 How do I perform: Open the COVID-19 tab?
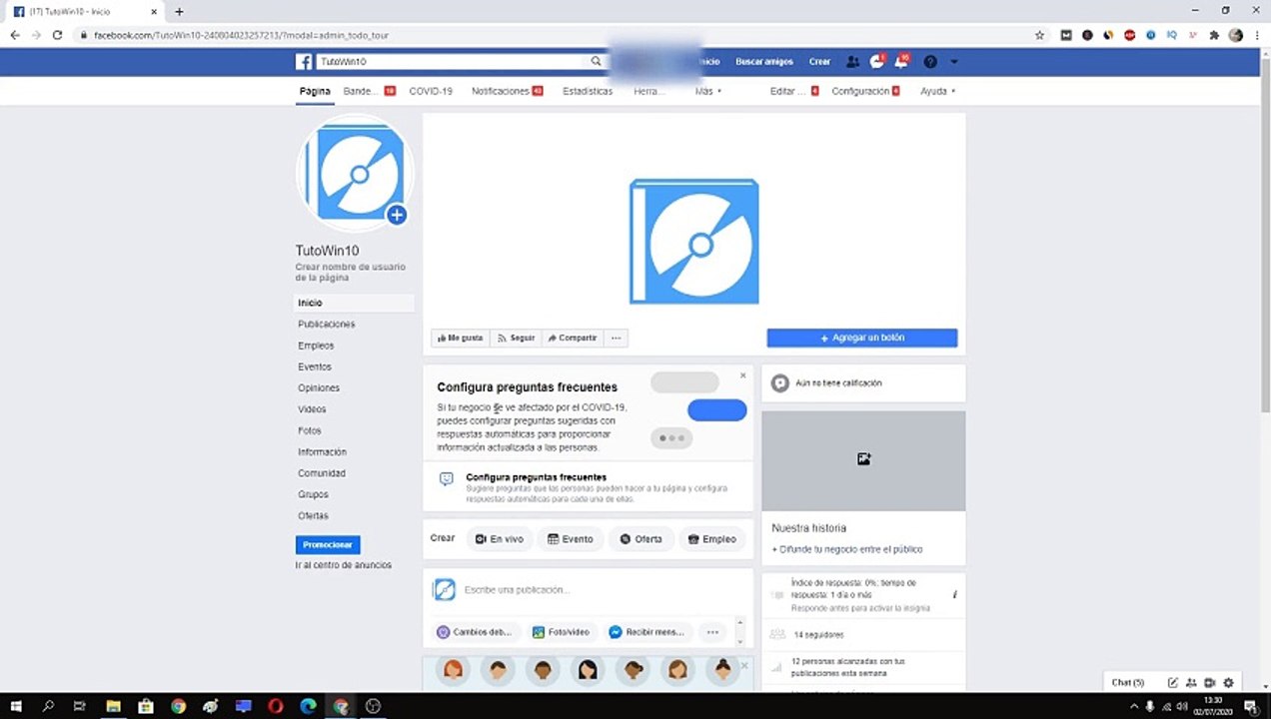431,91
